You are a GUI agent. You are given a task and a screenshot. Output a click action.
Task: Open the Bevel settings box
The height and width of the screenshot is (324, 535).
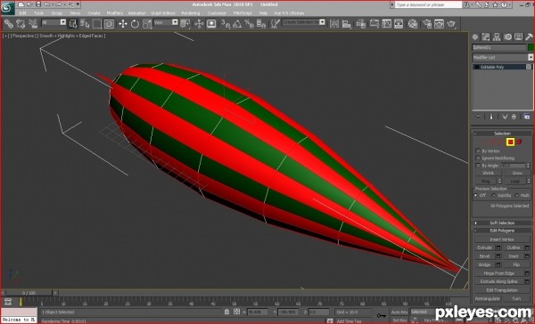498,255
